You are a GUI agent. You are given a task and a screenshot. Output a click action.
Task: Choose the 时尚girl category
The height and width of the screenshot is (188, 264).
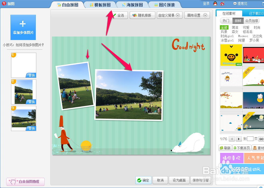coord(227,36)
